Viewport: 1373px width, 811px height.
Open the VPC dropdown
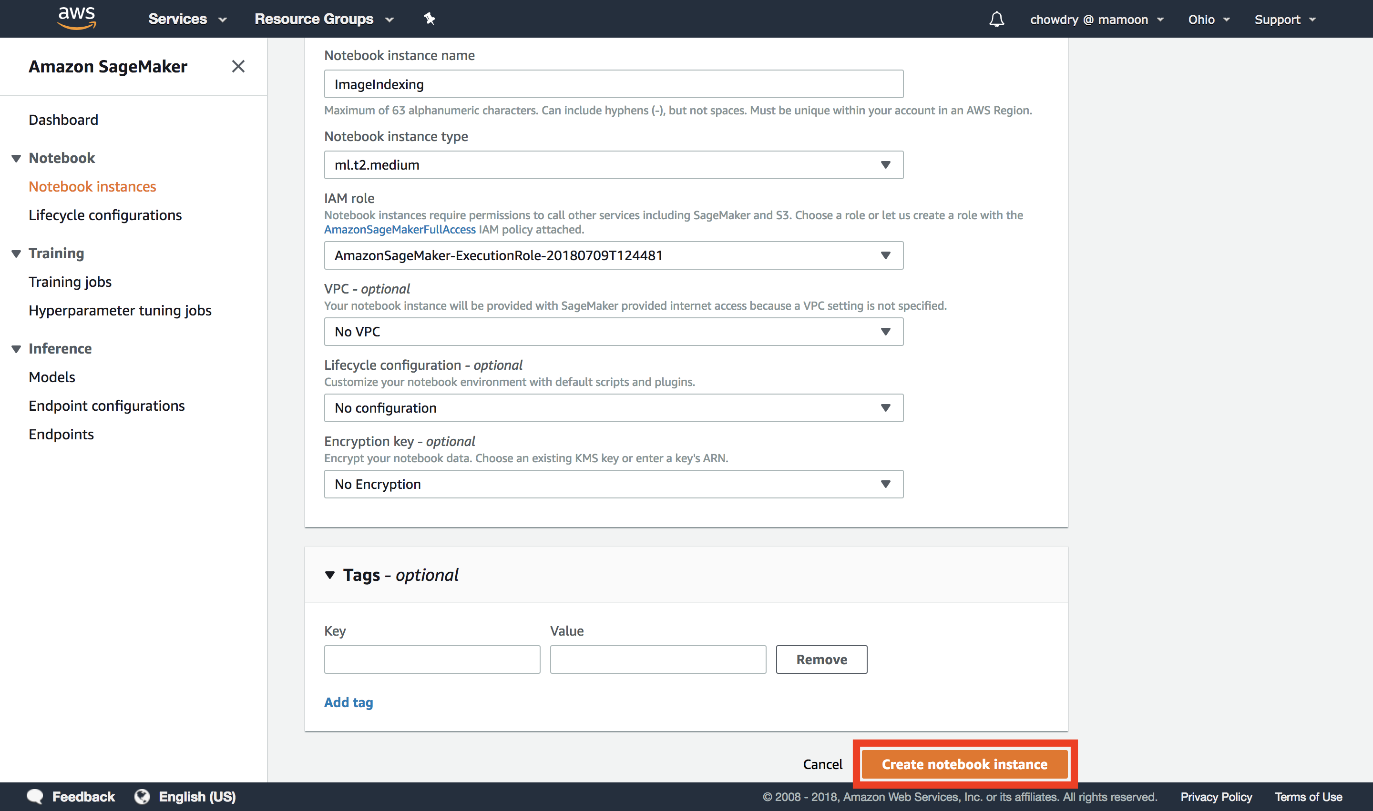614,332
